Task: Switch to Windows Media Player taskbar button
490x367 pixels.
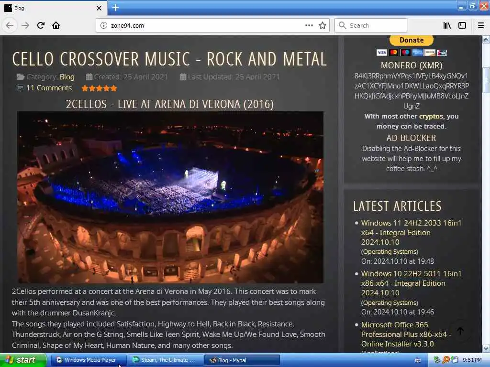Action: coord(89,360)
